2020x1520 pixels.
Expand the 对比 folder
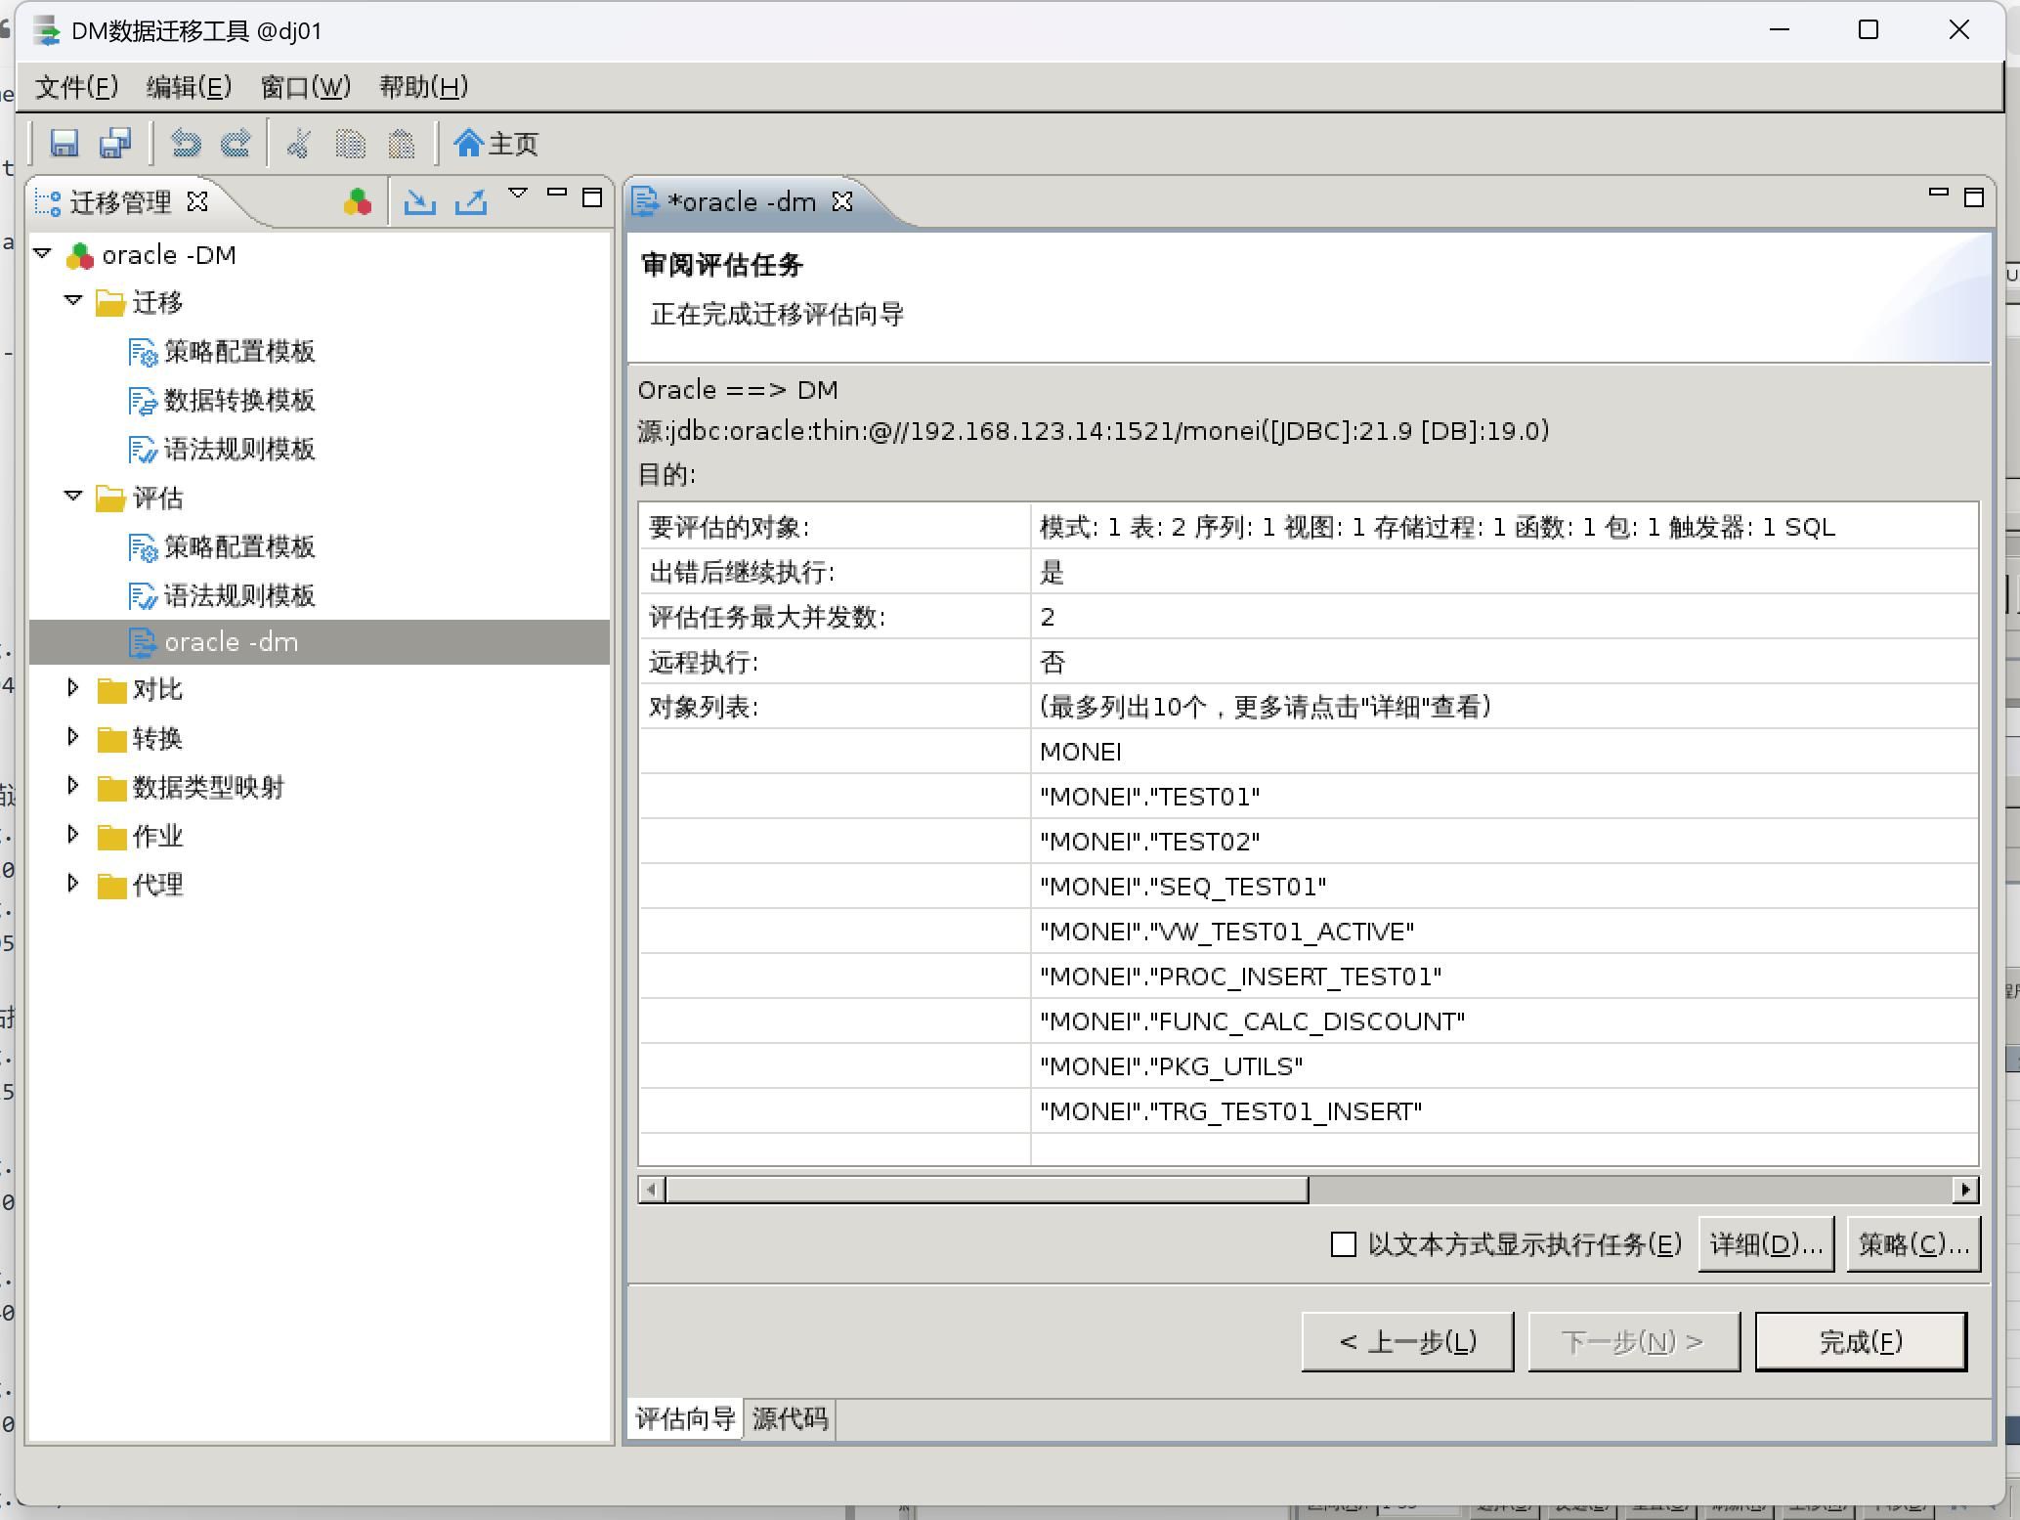coord(73,688)
